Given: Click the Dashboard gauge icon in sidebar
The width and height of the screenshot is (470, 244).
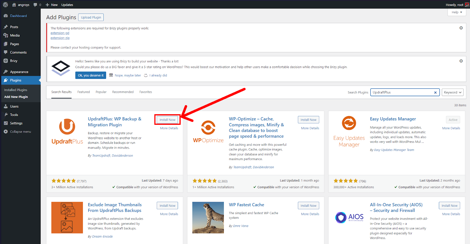Looking at the screenshot, I should tap(6, 16).
